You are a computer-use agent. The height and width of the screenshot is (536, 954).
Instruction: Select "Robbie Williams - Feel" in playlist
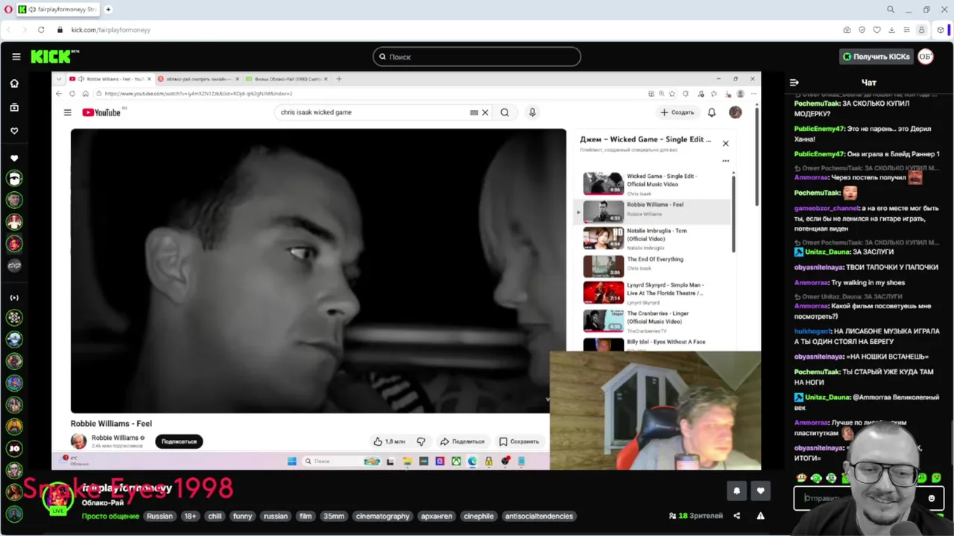pyautogui.click(x=652, y=211)
